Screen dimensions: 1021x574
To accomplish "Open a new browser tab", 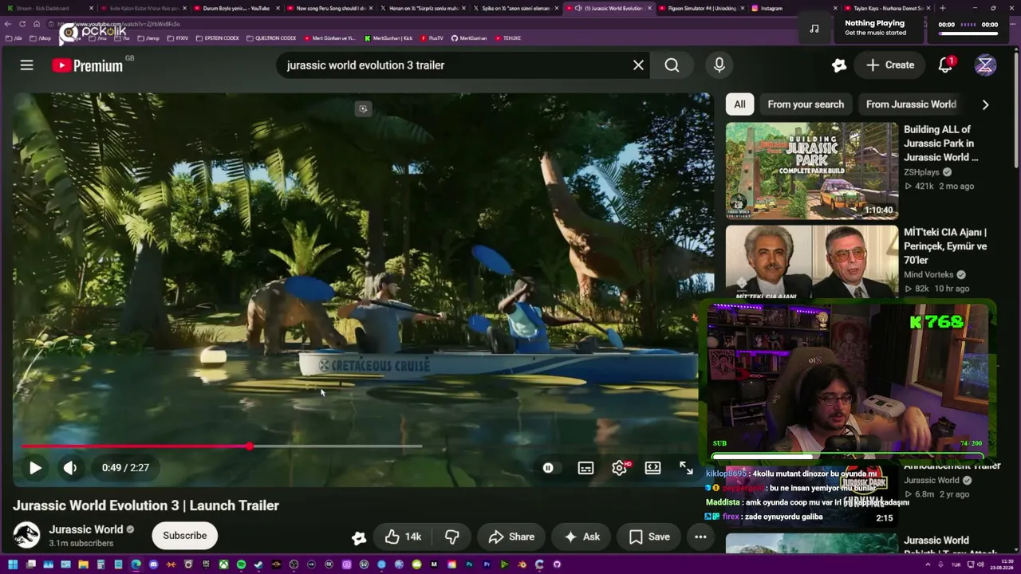I will pos(942,8).
